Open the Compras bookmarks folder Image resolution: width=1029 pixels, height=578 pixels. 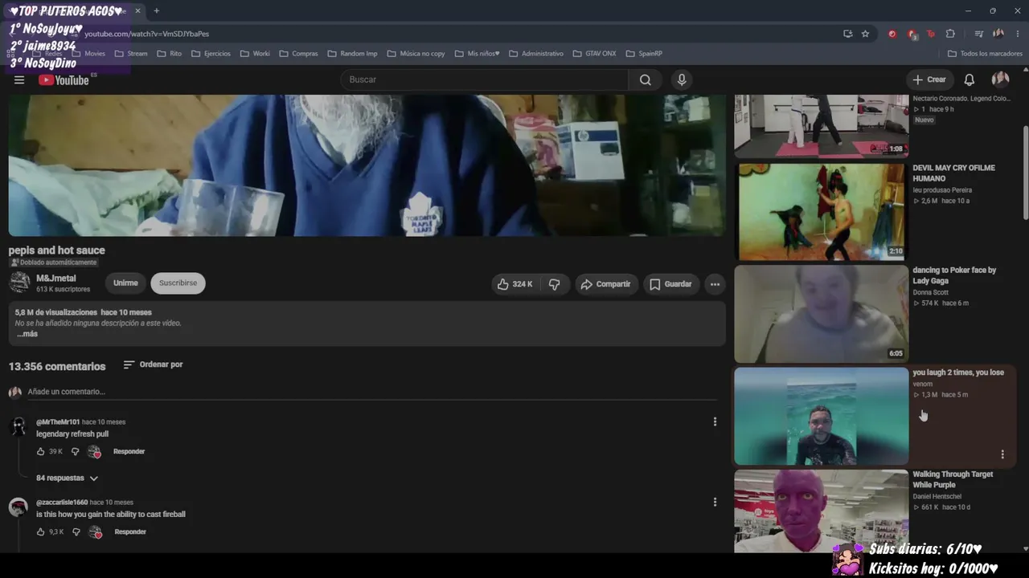(298, 54)
